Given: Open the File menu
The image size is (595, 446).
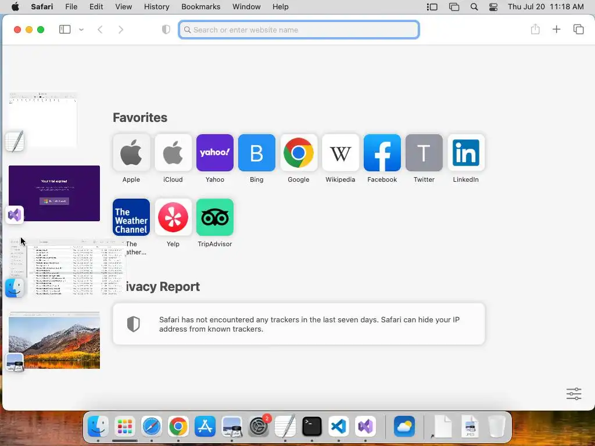Looking at the screenshot, I should coord(71,6).
